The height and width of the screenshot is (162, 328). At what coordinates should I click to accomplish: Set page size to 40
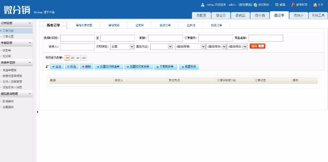coord(78,58)
